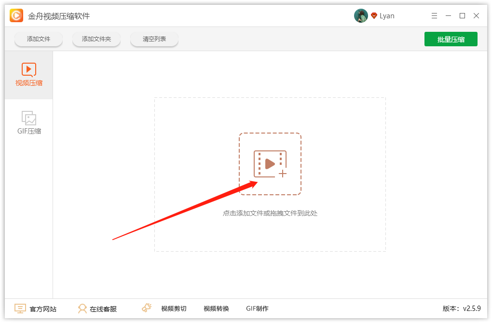Select the 视频压缩 sidebar tab
Viewport: 492px width, 323px height.
(29, 75)
